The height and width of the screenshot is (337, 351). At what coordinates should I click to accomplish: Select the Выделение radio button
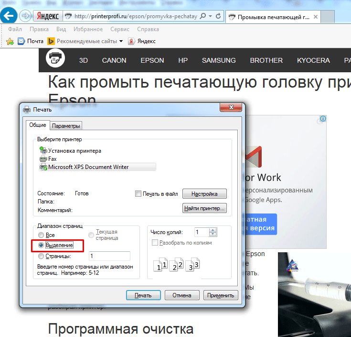pyautogui.click(x=41, y=245)
